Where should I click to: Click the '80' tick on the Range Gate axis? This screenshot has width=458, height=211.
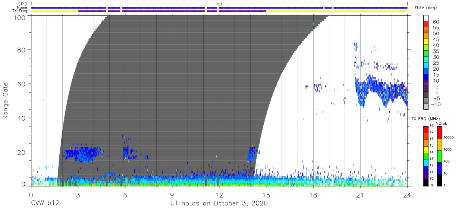[22, 50]
